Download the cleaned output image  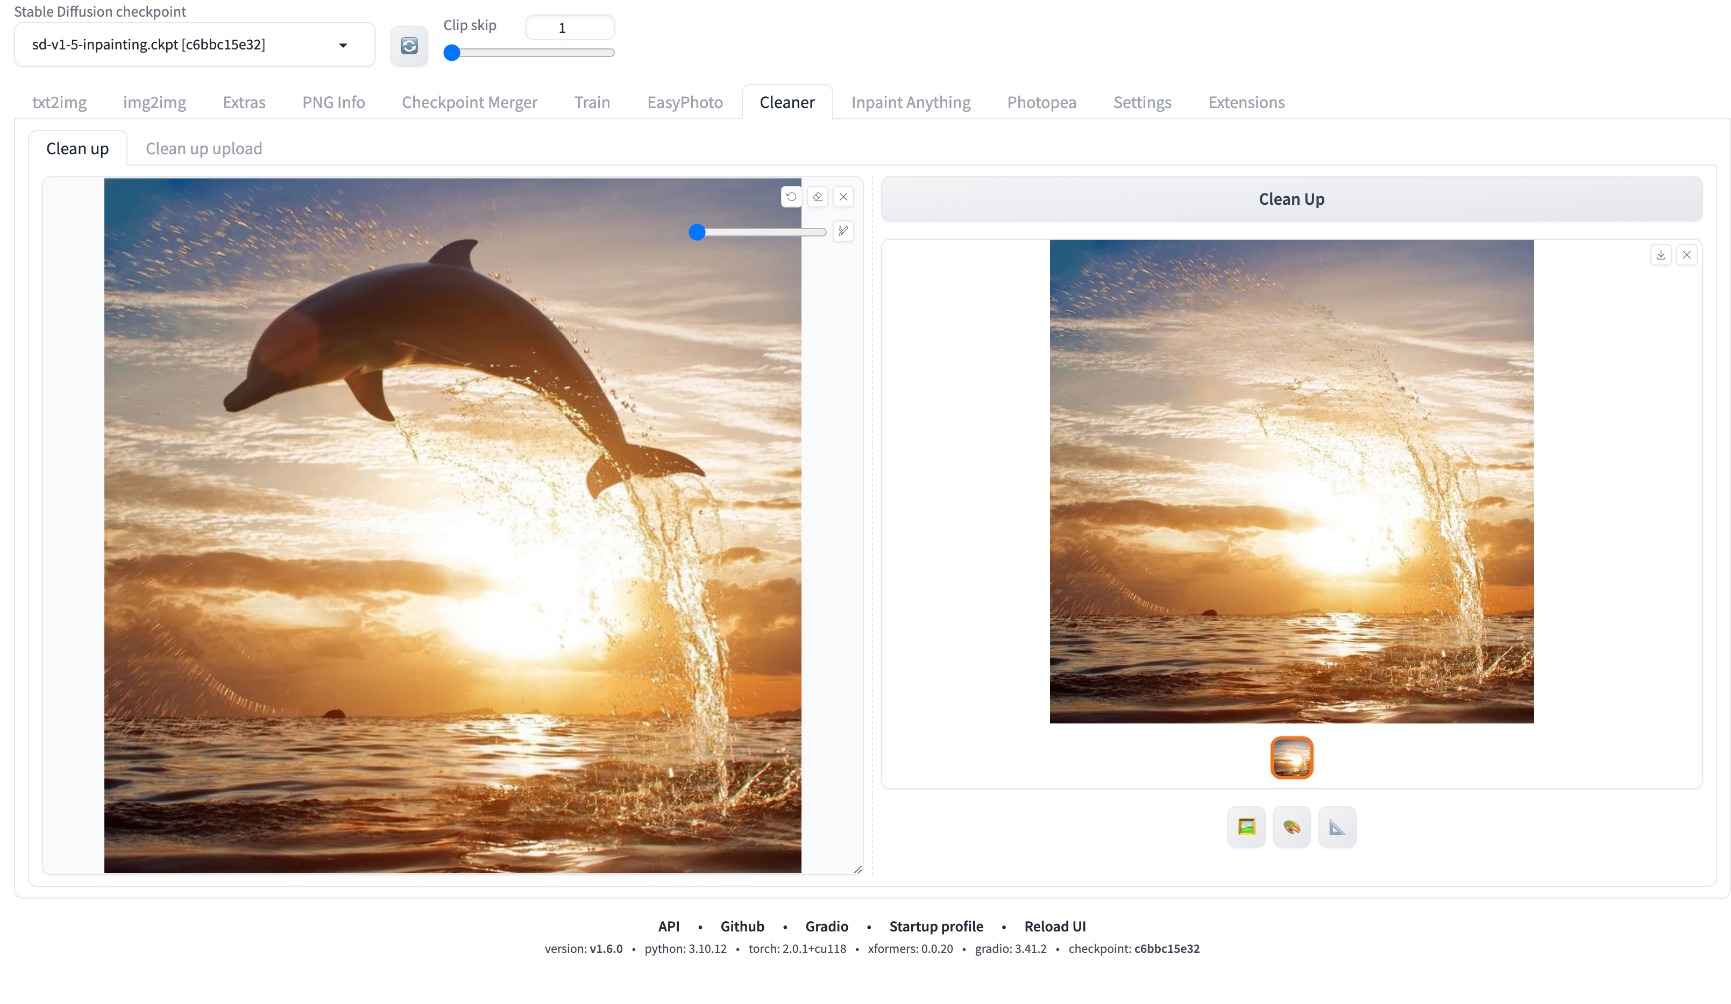(x=1661, y=255)
